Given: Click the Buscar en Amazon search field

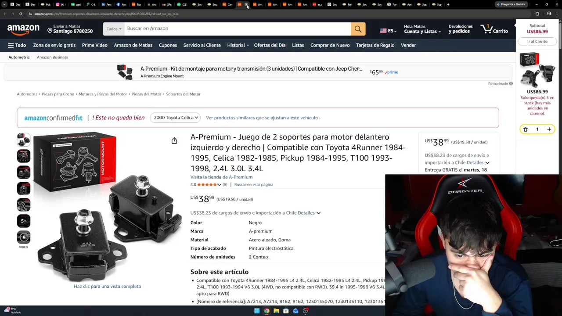Looking at the screenshot, I should 238,29.
